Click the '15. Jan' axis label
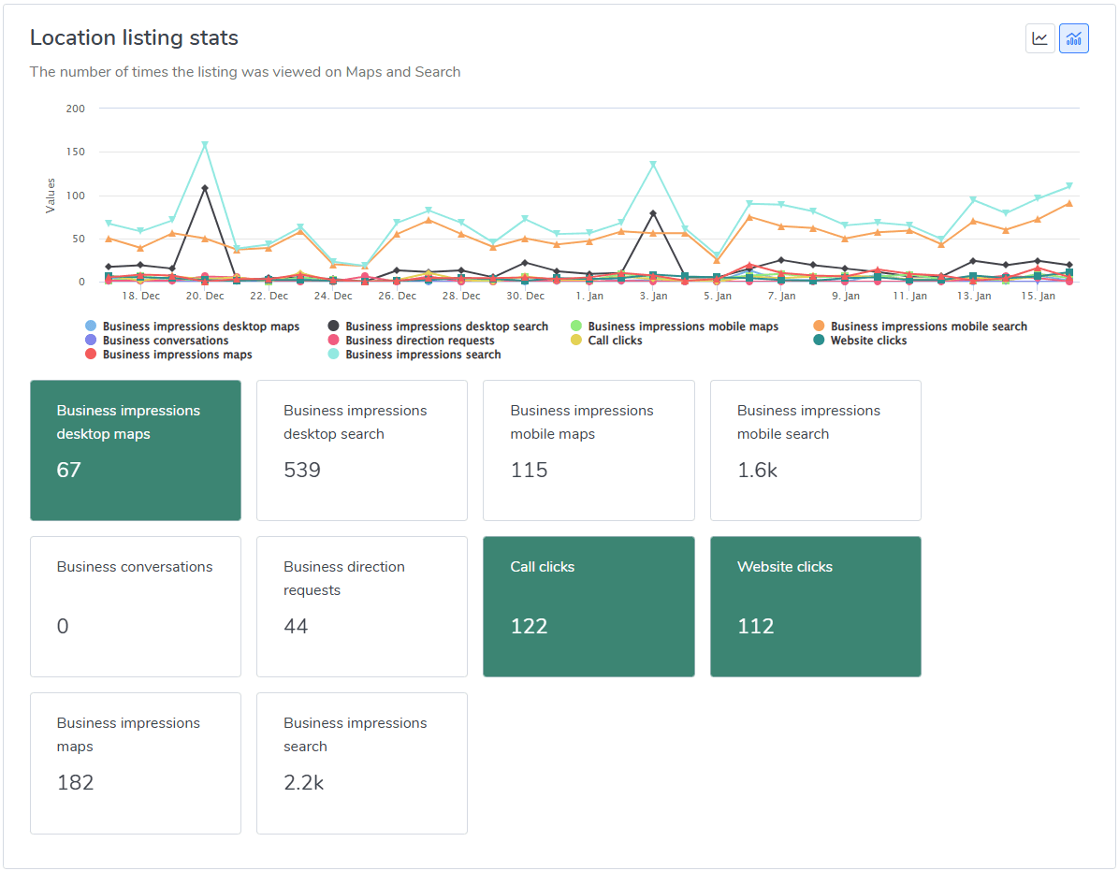1119x871 pixels. tap(1038, 296)
